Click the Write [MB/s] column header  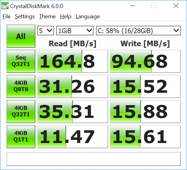145,44
